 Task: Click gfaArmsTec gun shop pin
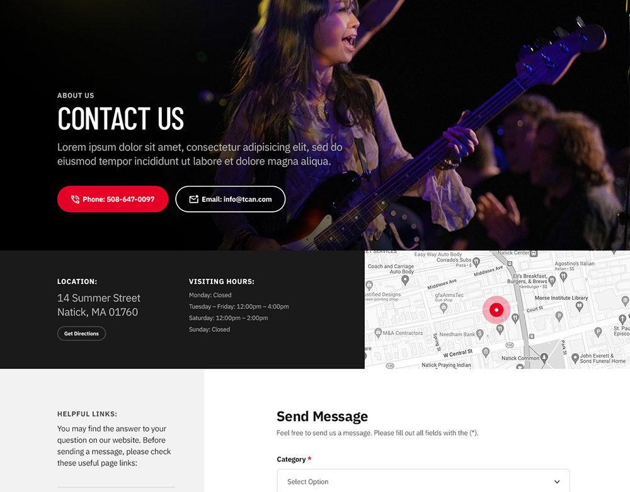click(444, 308)
